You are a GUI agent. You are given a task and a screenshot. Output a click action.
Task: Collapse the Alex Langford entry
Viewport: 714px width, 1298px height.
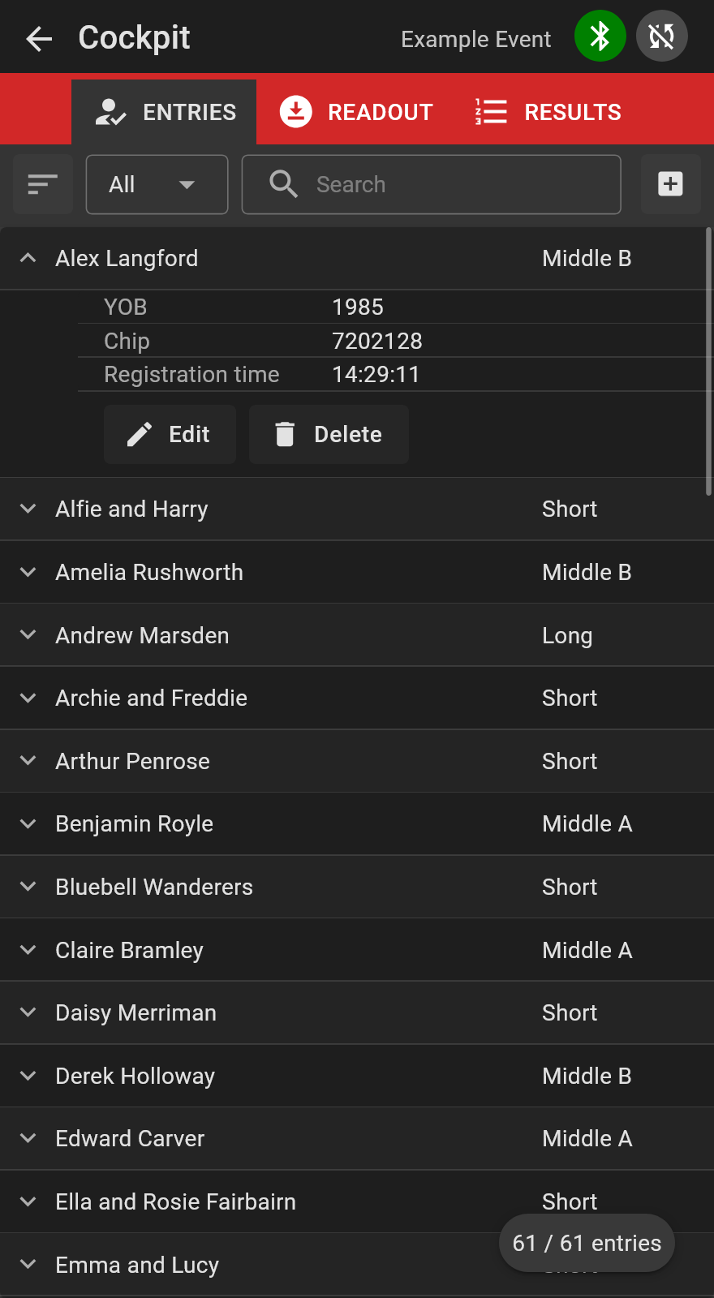[x=28, y=258]
